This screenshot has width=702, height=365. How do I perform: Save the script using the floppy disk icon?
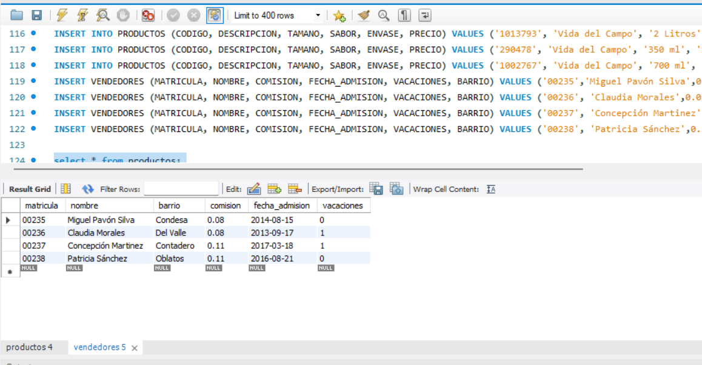[x=37, y=15]
